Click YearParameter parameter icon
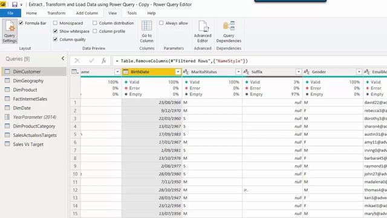387x218 pixels. pyautogui.click(x=7, y=117)
